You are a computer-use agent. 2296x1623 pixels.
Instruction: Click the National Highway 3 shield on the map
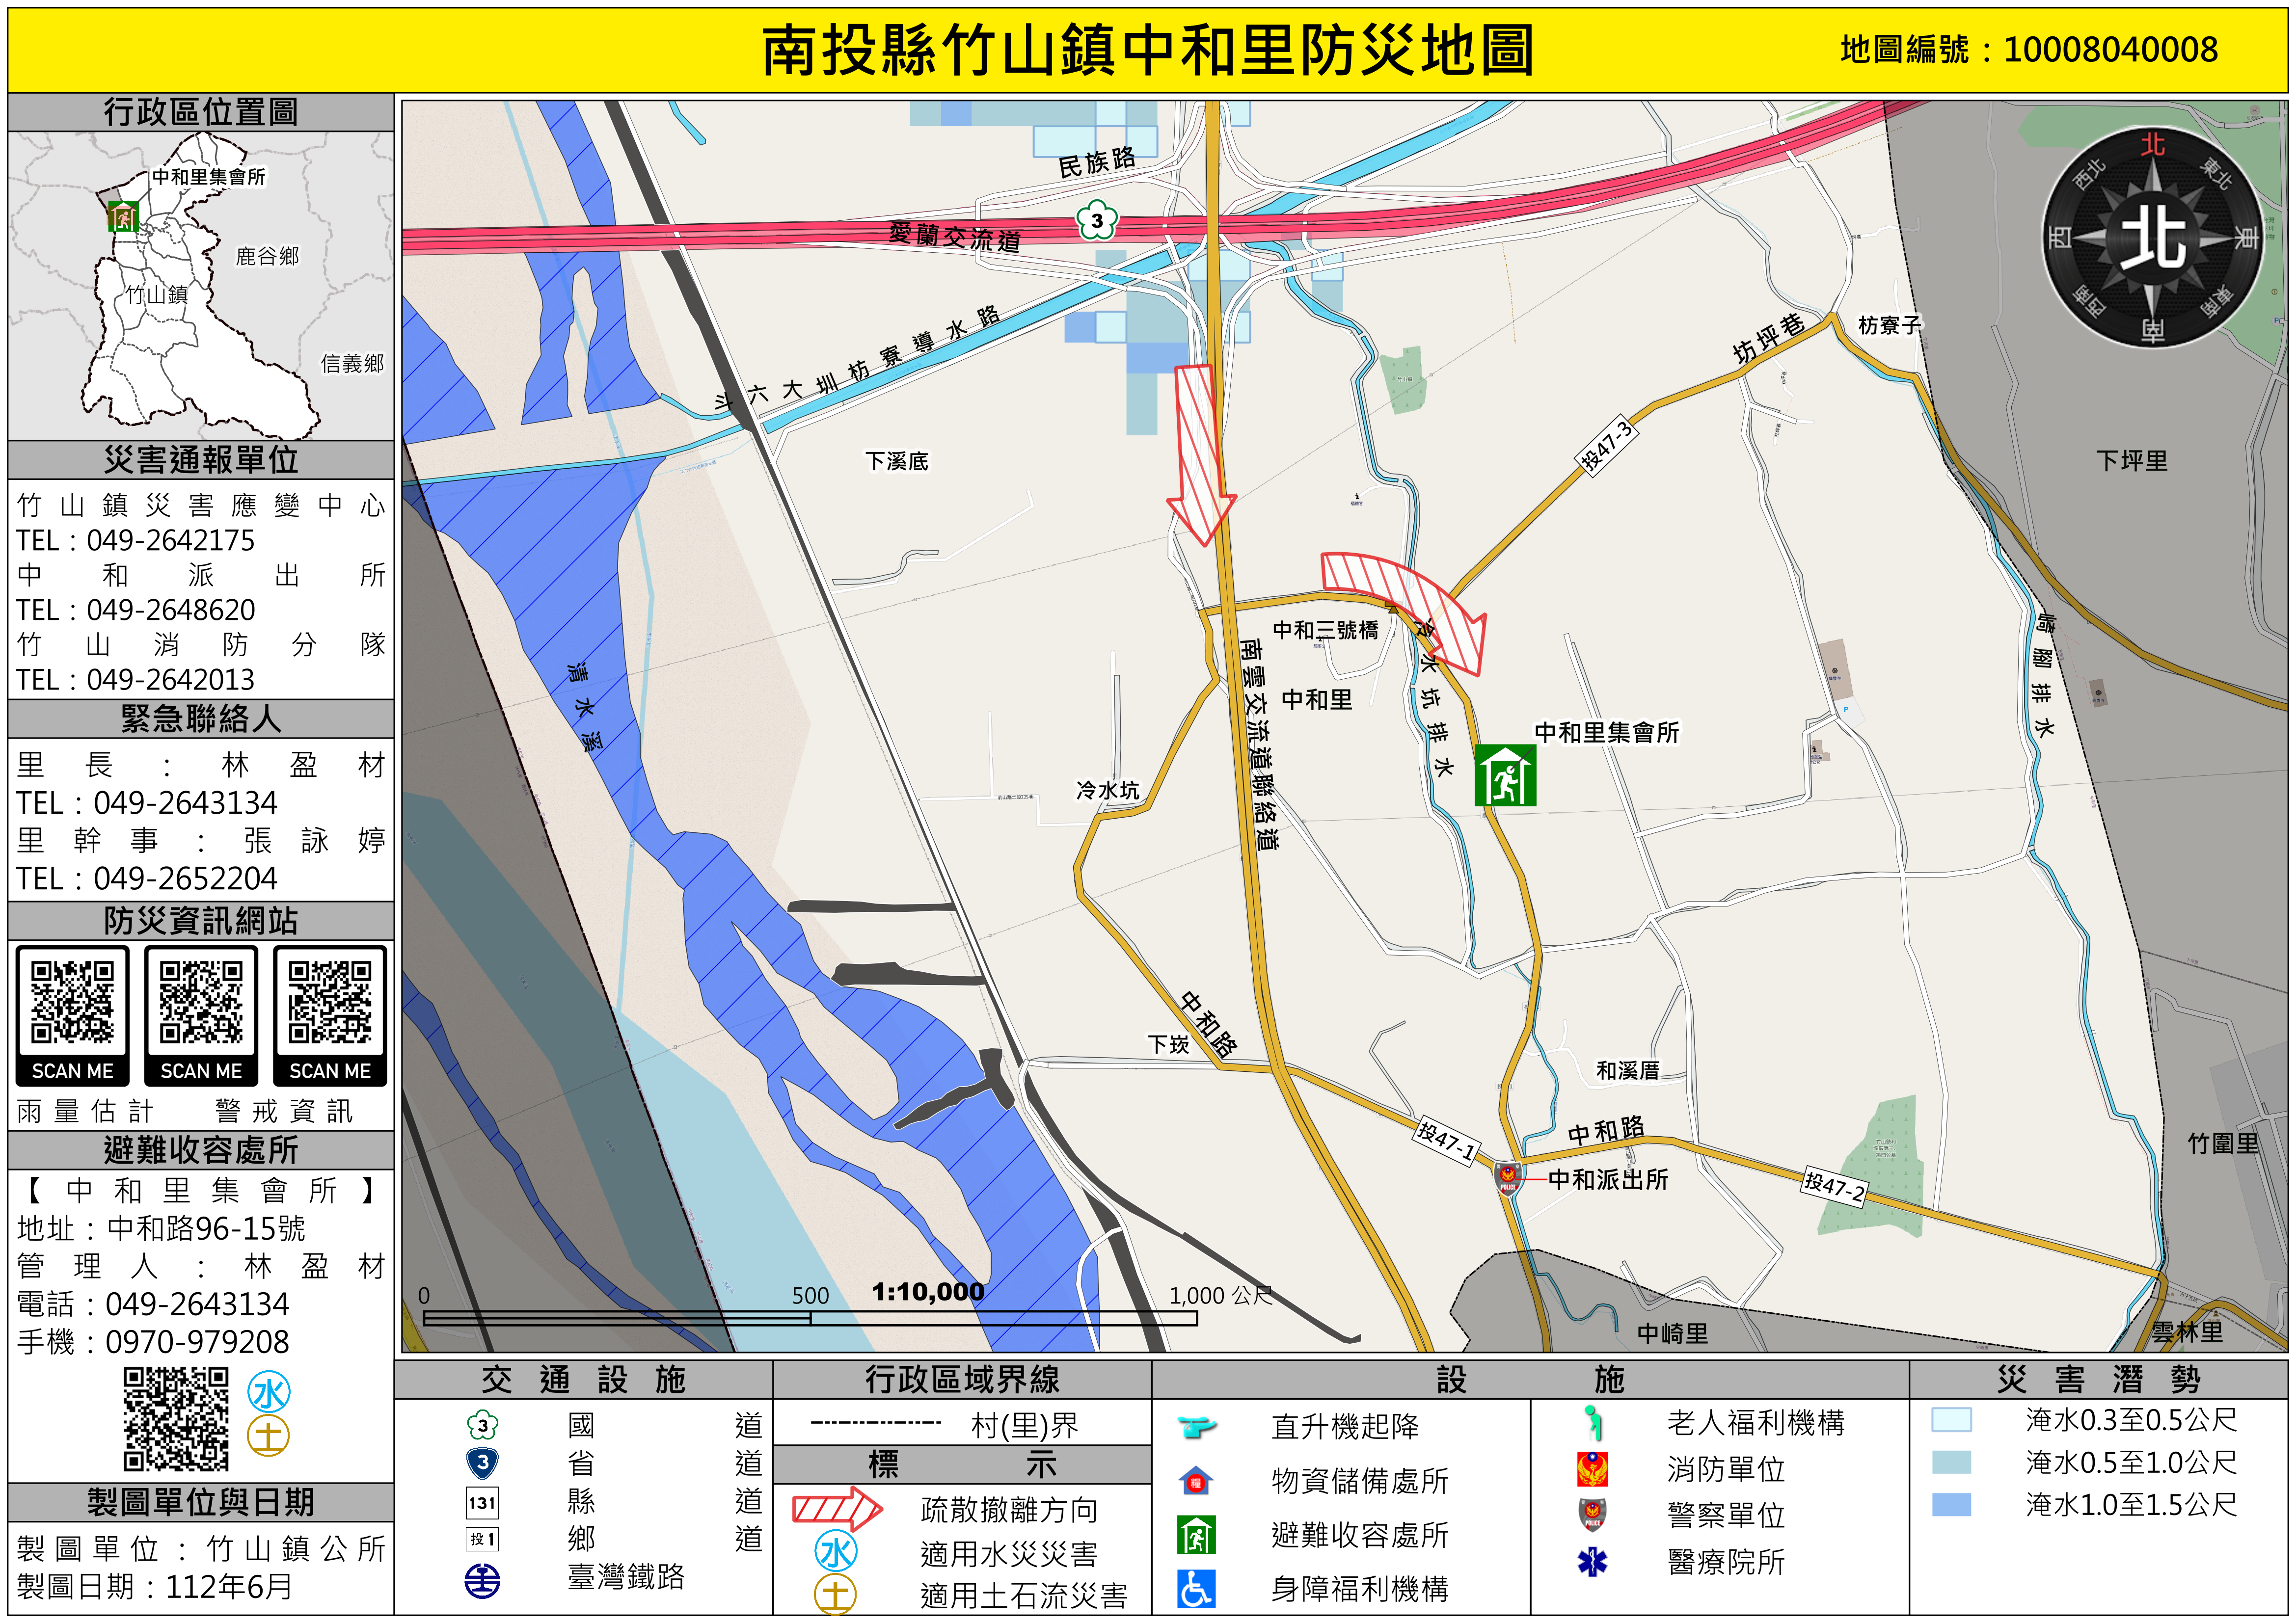click(x=1097, y=221)
